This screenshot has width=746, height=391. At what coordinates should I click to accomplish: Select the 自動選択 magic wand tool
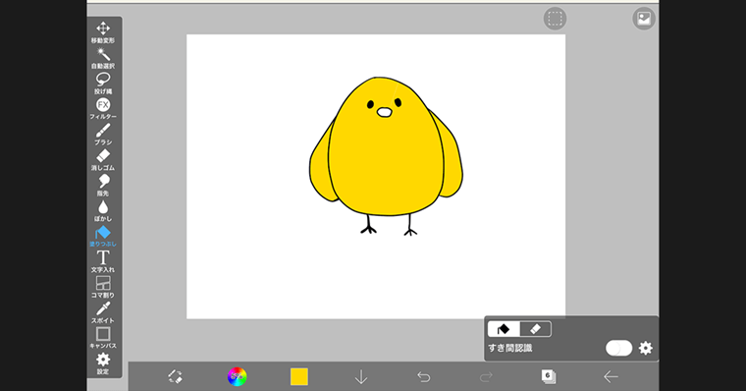coord(103,58)
